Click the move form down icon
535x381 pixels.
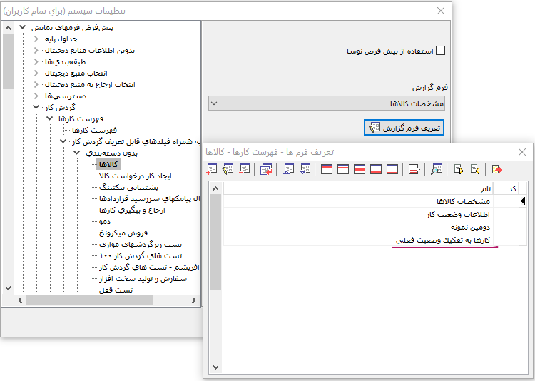click(x=305, y=169)
